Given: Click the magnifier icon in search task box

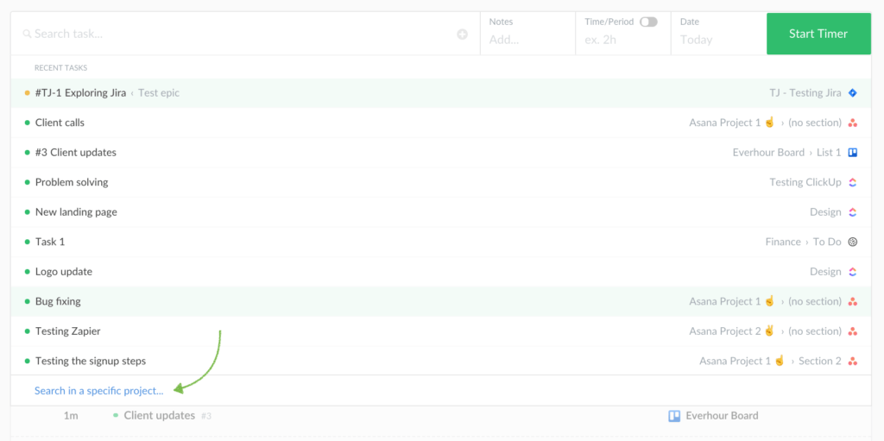Looking at the screenshot, I should pyautogui.click(x=28, y=35).
